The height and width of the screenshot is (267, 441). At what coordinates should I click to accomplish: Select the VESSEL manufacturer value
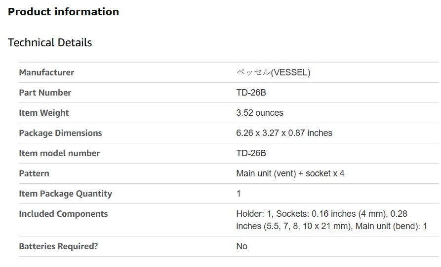(273, 72)
